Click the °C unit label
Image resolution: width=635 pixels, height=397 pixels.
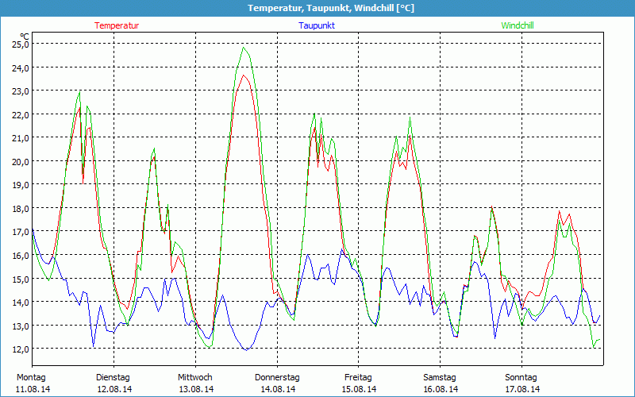pos(24,37)
